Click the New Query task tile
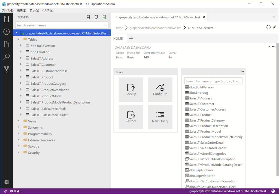The width and height of the screenshot is (279, 194). click(x=160, y=117)
